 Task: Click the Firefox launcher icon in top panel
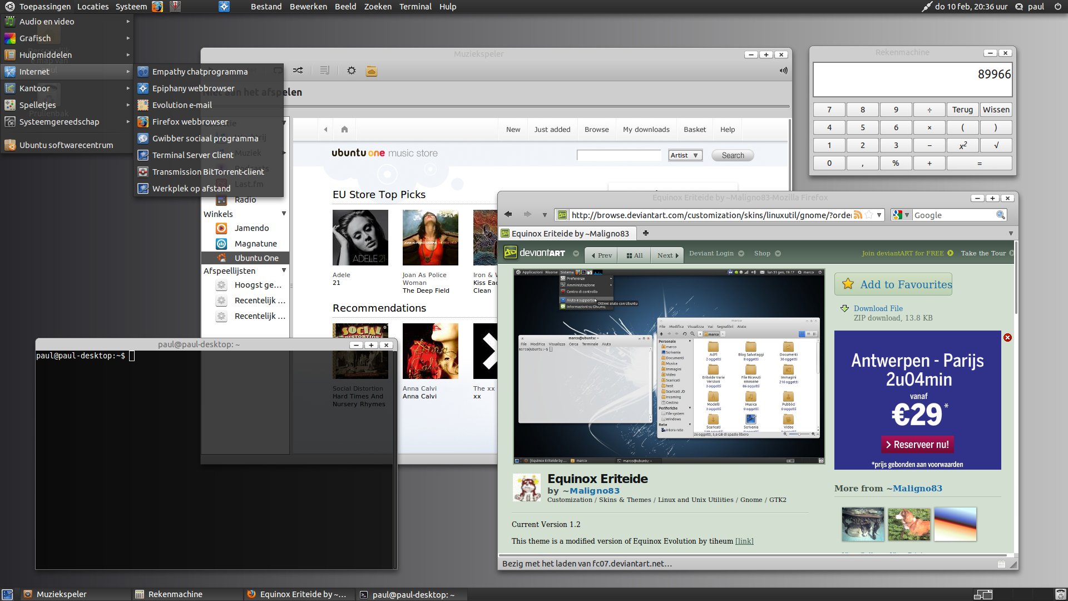click(x=157, y=7)
